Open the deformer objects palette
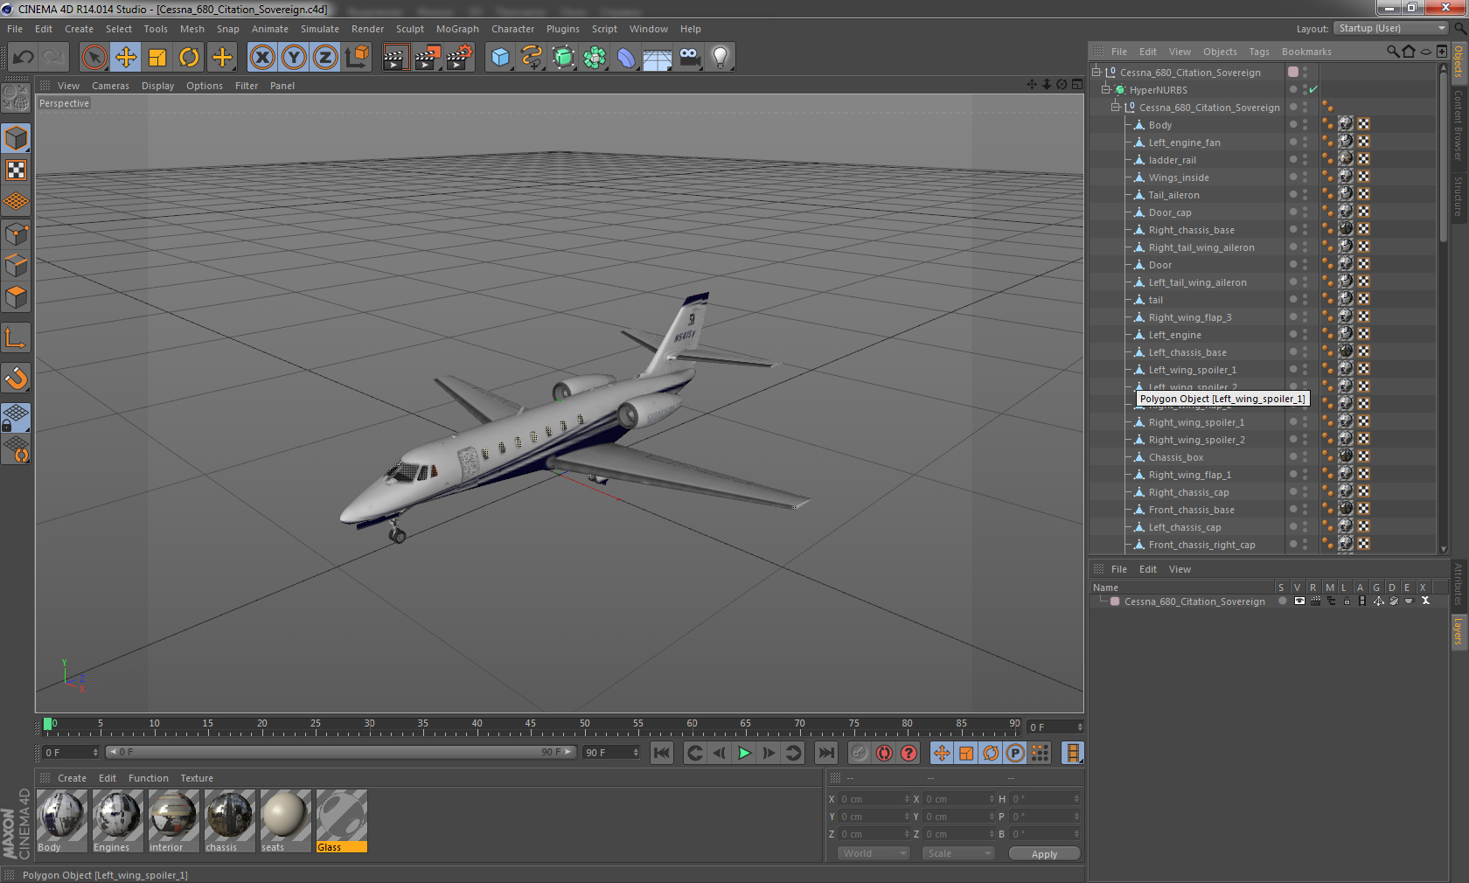Screen dimensions: 1469x883 626,58
